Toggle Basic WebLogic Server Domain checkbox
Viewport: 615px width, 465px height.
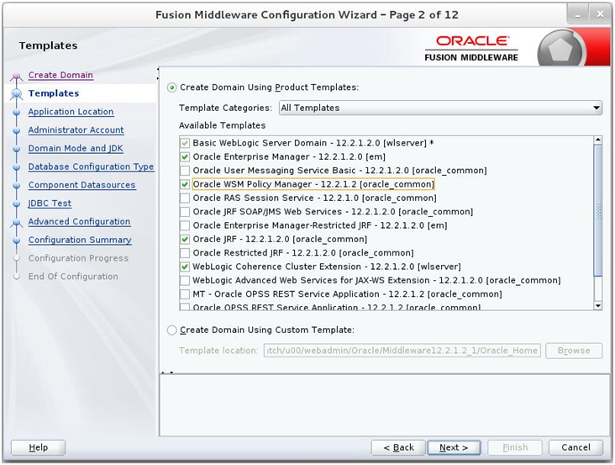click(185, 143)
